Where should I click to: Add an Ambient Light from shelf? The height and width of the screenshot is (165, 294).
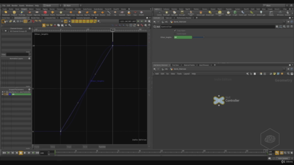pyautogui.click(x=261, y=13)
